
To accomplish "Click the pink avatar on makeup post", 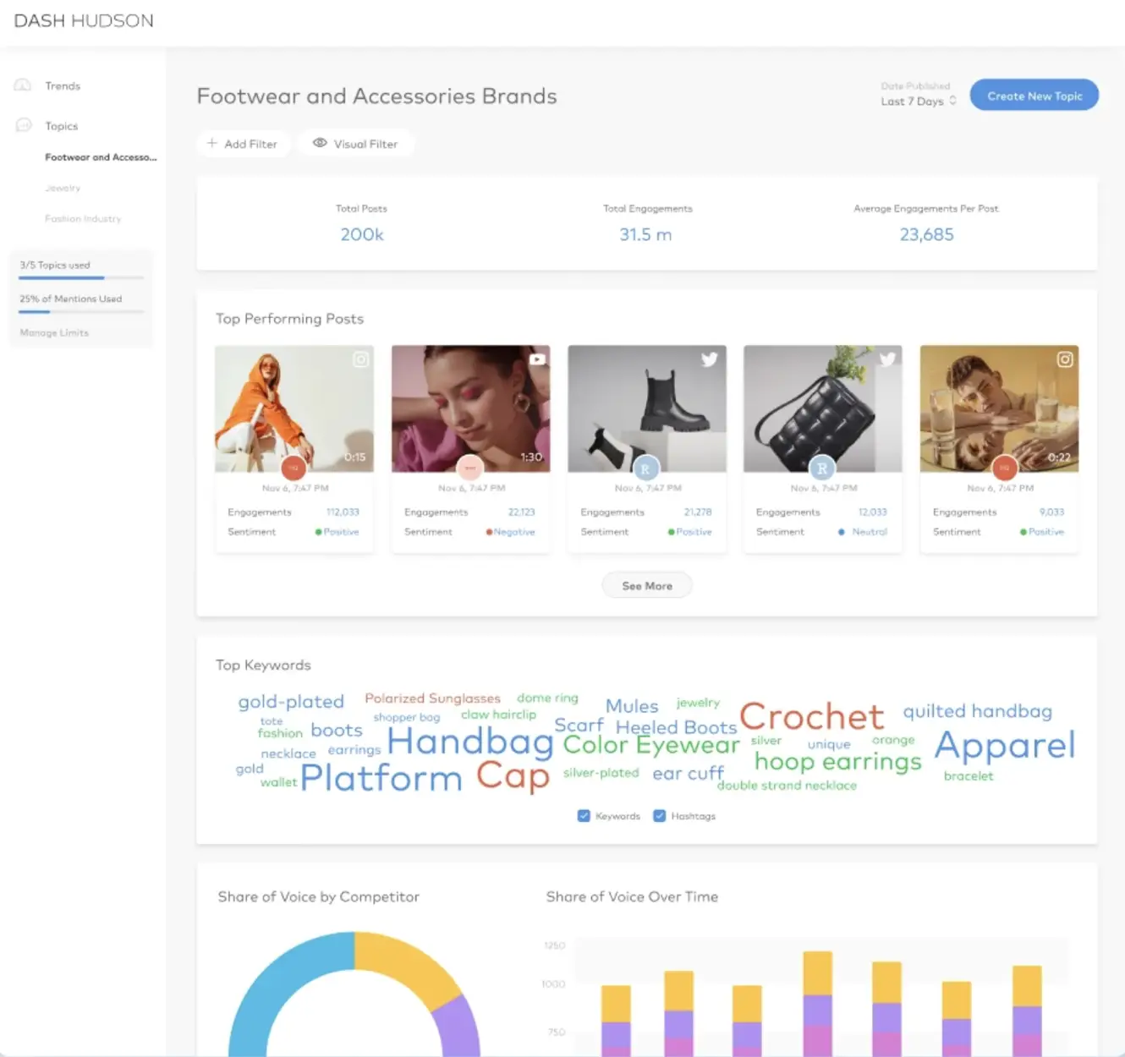I will click(469, 467).
